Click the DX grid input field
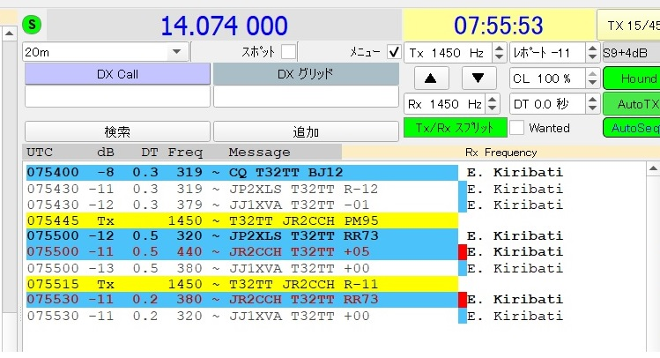The width and height of the screenshot is (660, 358). point(306,96)
